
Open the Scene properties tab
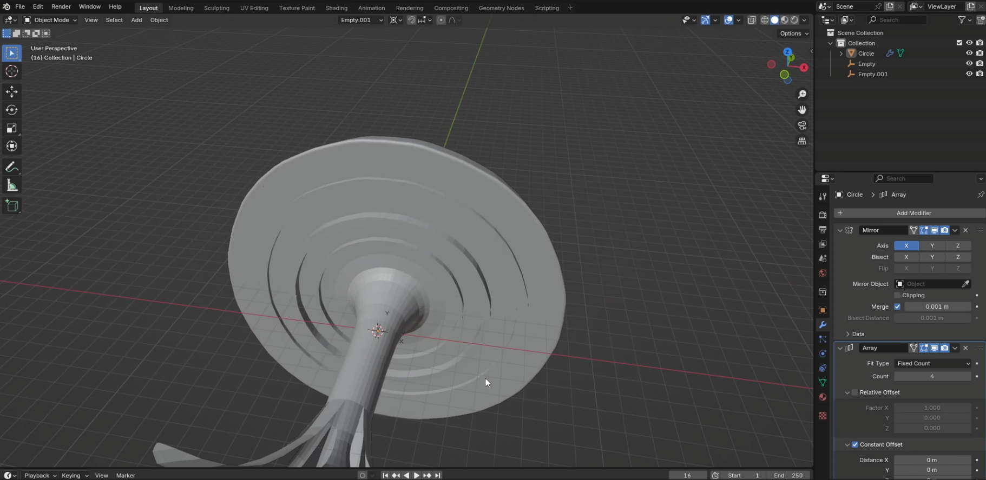click(x=823, y=259)
